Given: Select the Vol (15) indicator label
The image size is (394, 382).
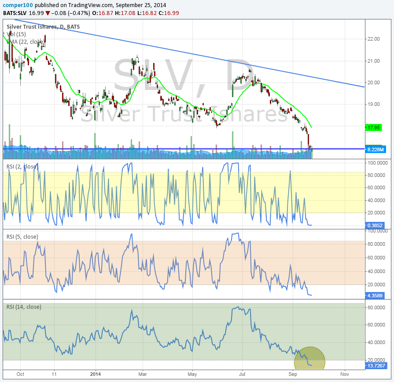Looking at the screenshot, I should (x=18, y=34).
